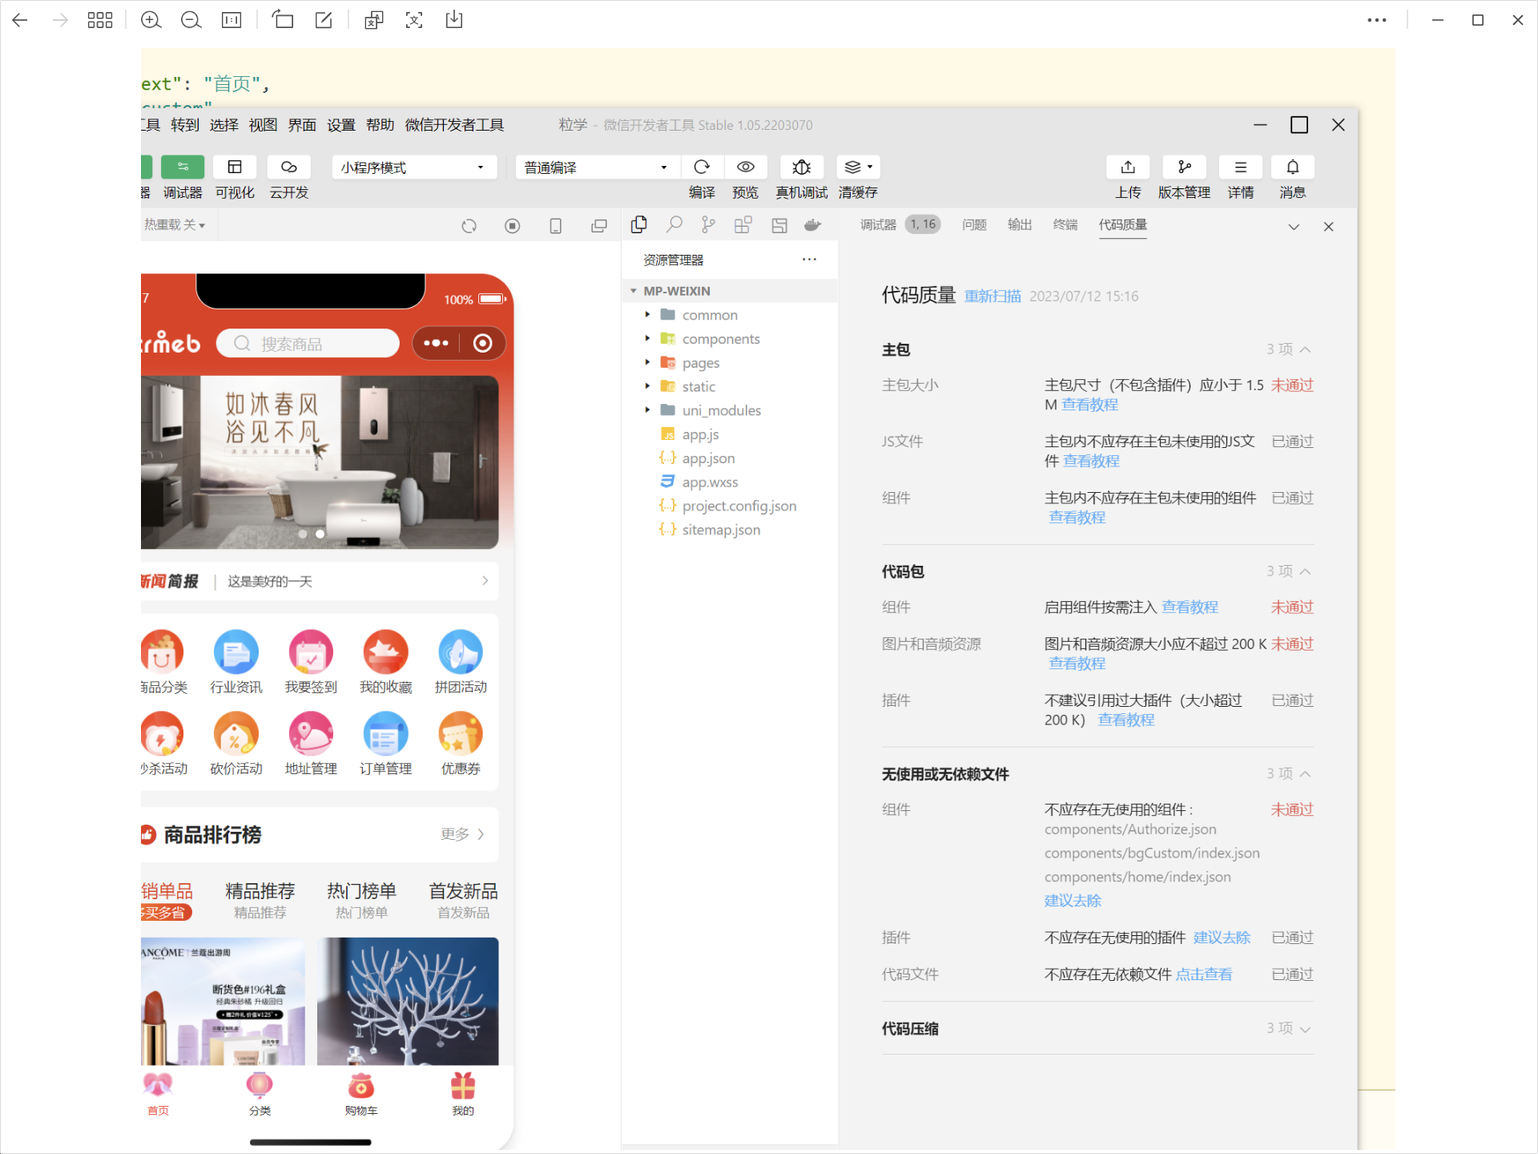The image size is (1538, 1154).
Task: Open the mini program capsule menu dots
Action: coord(436,343)
